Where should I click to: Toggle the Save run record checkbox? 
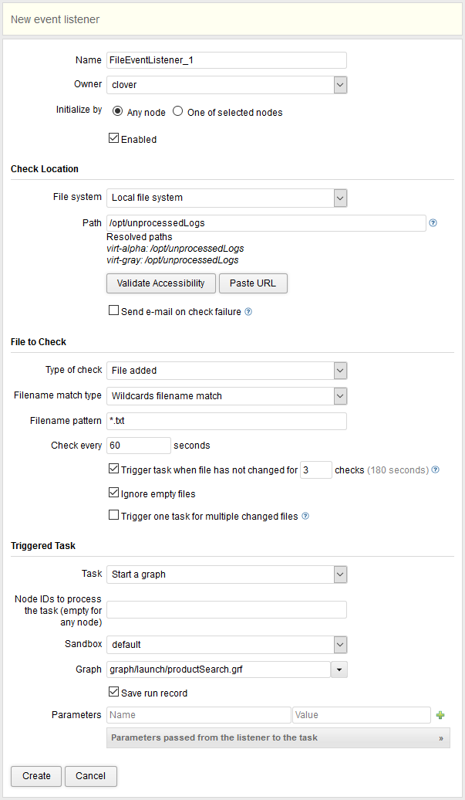click(x=115, y=692)
